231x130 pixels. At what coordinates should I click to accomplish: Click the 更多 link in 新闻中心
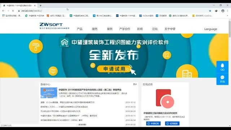[135, 84]
